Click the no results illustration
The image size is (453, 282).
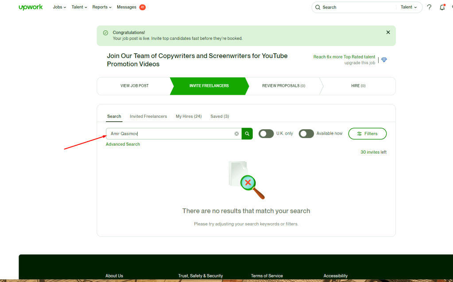(x=247, y=180)
